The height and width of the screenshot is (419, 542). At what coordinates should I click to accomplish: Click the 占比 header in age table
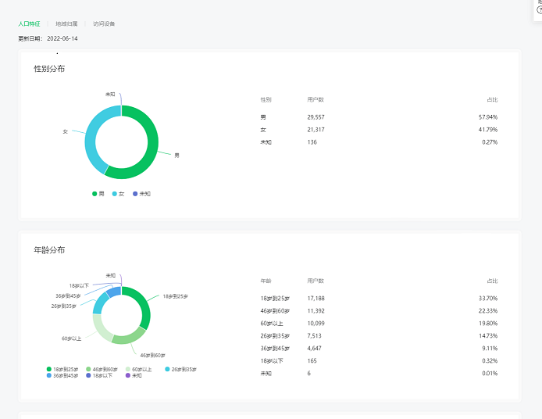pos(492,281)
